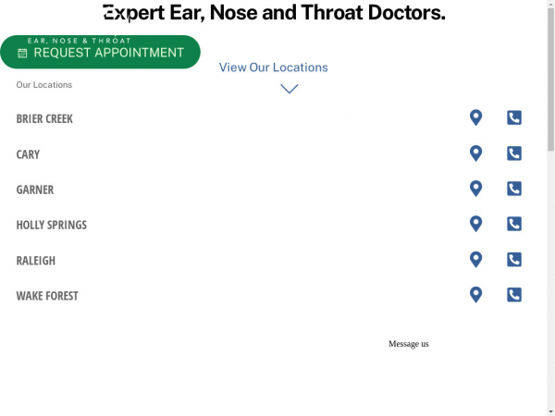
Task: Select the Wake Forest location name
Action: [47, 296]
